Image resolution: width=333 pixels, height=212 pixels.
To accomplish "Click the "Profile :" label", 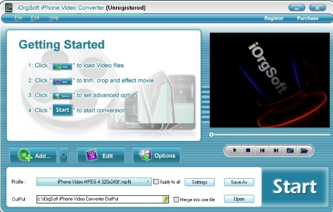I will pyautogui.click(x=18, y=182).
